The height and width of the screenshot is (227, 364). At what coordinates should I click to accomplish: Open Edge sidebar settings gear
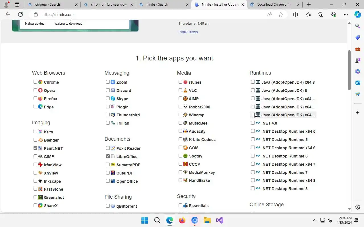(358, 207)
